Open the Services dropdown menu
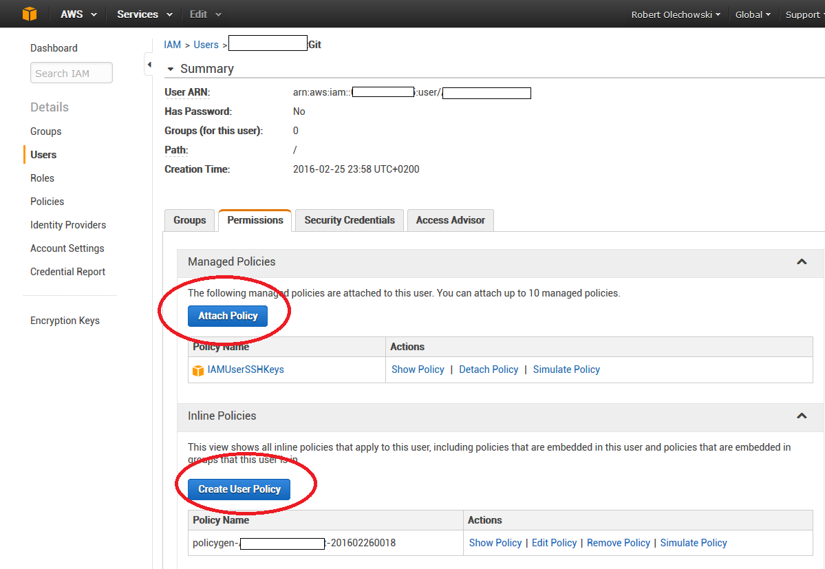 [x=143, y=14]
